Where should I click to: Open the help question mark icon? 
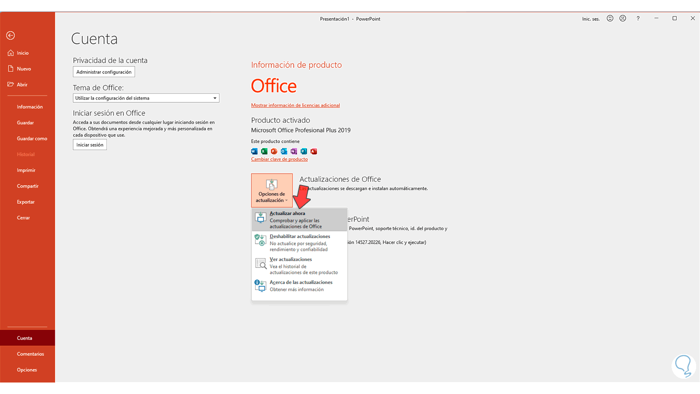point(638,19)
